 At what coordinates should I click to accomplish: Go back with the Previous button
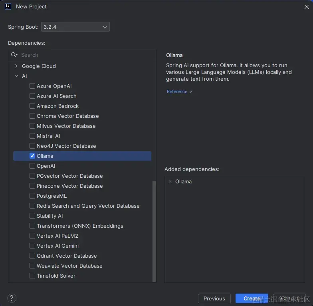(214, 298)
